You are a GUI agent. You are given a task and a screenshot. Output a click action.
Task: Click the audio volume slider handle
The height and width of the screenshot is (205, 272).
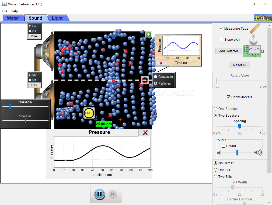click(x=237, y=152)
